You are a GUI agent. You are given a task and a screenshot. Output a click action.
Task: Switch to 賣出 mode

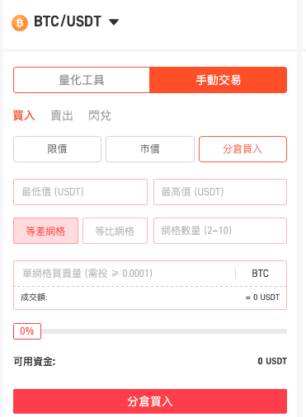click(x=62, y=115)
